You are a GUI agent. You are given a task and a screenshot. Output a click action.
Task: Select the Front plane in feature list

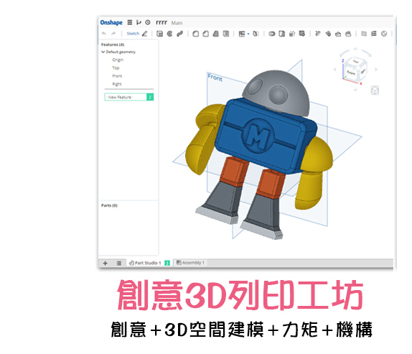(117, 76)
